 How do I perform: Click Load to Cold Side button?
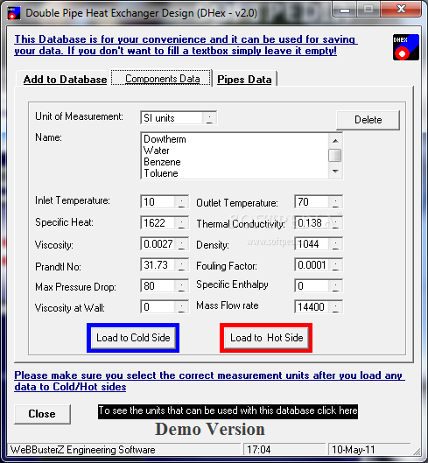pyautogui.click(x=133, y=338)
